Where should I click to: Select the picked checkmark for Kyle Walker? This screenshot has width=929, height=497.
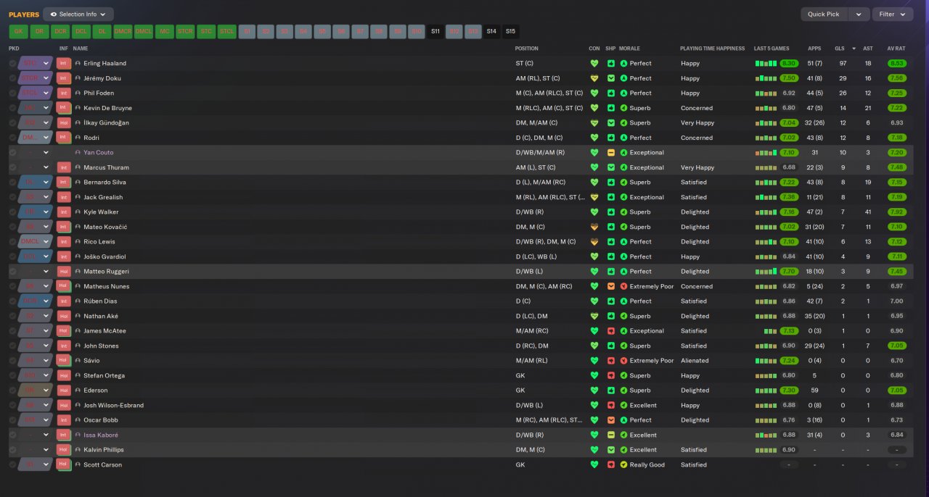(12, 212)
